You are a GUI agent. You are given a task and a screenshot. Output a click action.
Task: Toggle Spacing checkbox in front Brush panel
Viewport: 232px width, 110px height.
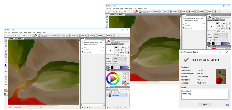(x=118, y=53)
